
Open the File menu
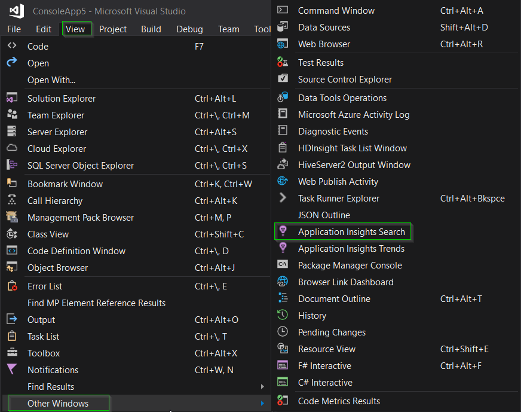pos(14,29)
